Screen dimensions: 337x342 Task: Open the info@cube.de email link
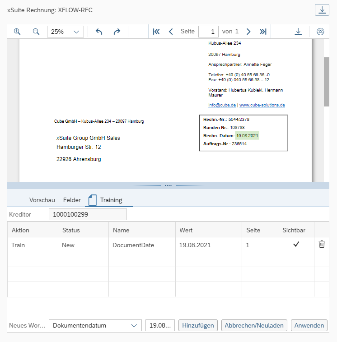click(222, 105)
